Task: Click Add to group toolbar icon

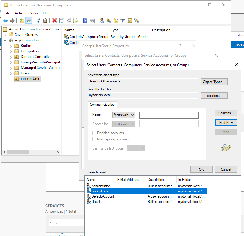Action: (x=137, y=21)
